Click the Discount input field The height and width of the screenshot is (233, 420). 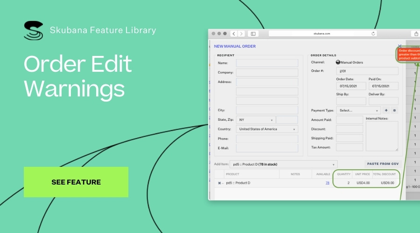(350, 129)
